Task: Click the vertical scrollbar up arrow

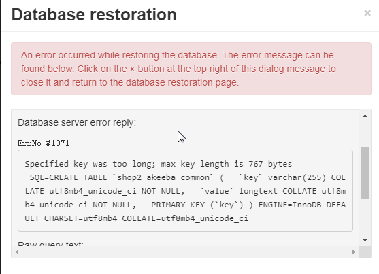Action: coord(365,116)
